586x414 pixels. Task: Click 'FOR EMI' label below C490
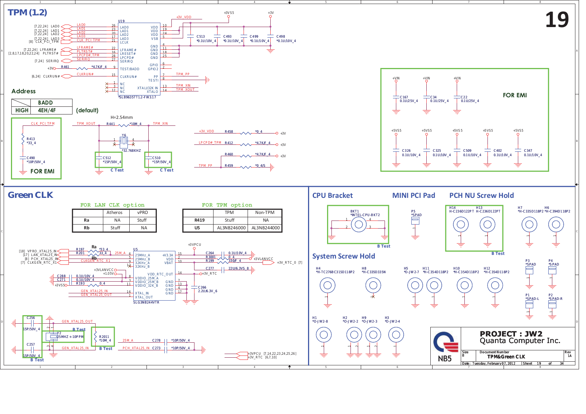(x=42, y=172)
